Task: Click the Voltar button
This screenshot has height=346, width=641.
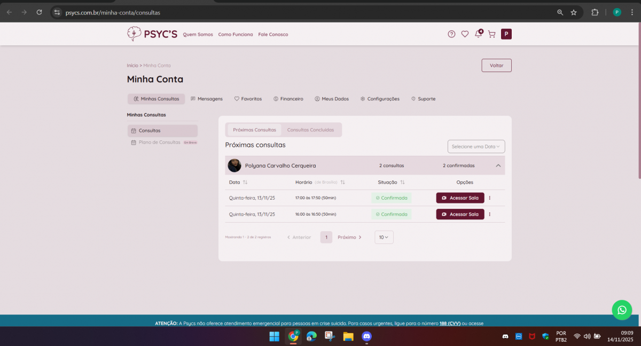Action: click(x=496, y=65)
